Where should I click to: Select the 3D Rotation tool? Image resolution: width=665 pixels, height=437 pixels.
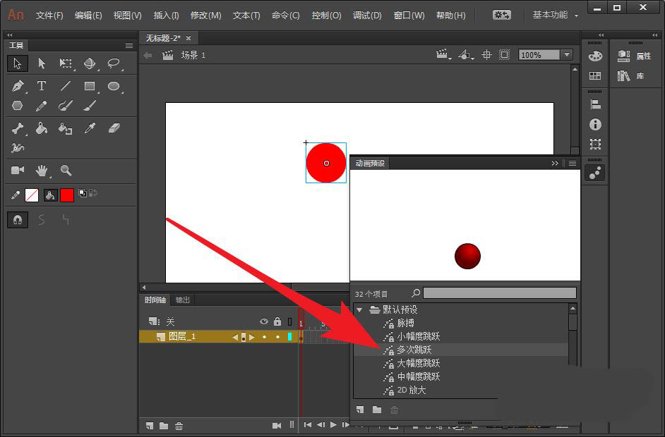(x=90, y=63)
